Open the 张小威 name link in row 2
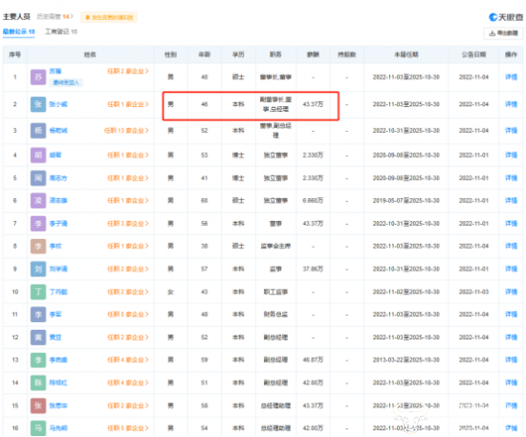 coord(58,104)
